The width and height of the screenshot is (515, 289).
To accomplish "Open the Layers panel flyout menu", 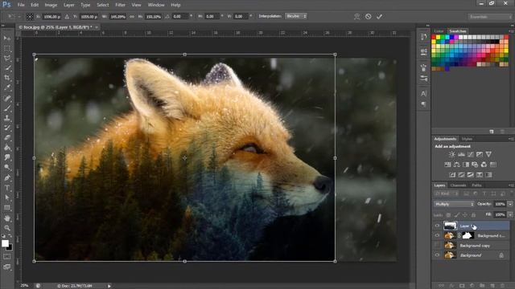I will [511, 185].
